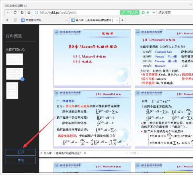Click the green lightning bolt icon

(x=148, y=12)
